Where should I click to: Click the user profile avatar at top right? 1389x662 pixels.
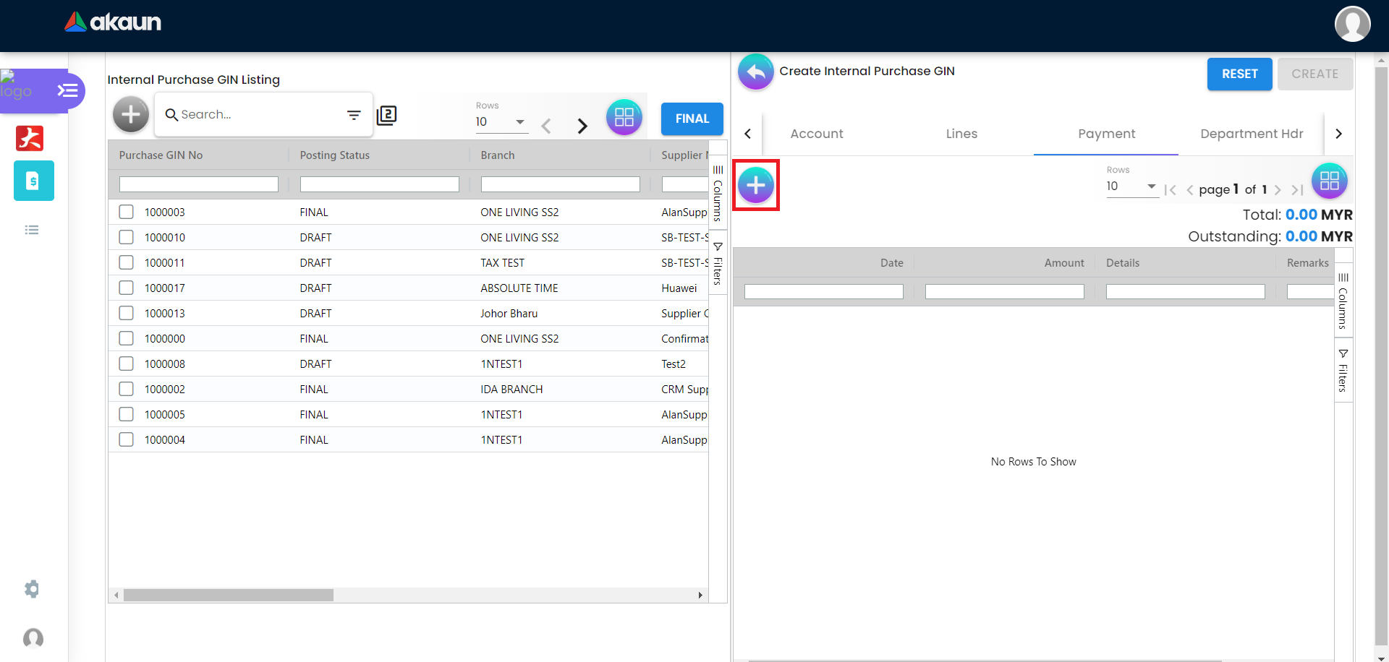[x=1352, y=24]
